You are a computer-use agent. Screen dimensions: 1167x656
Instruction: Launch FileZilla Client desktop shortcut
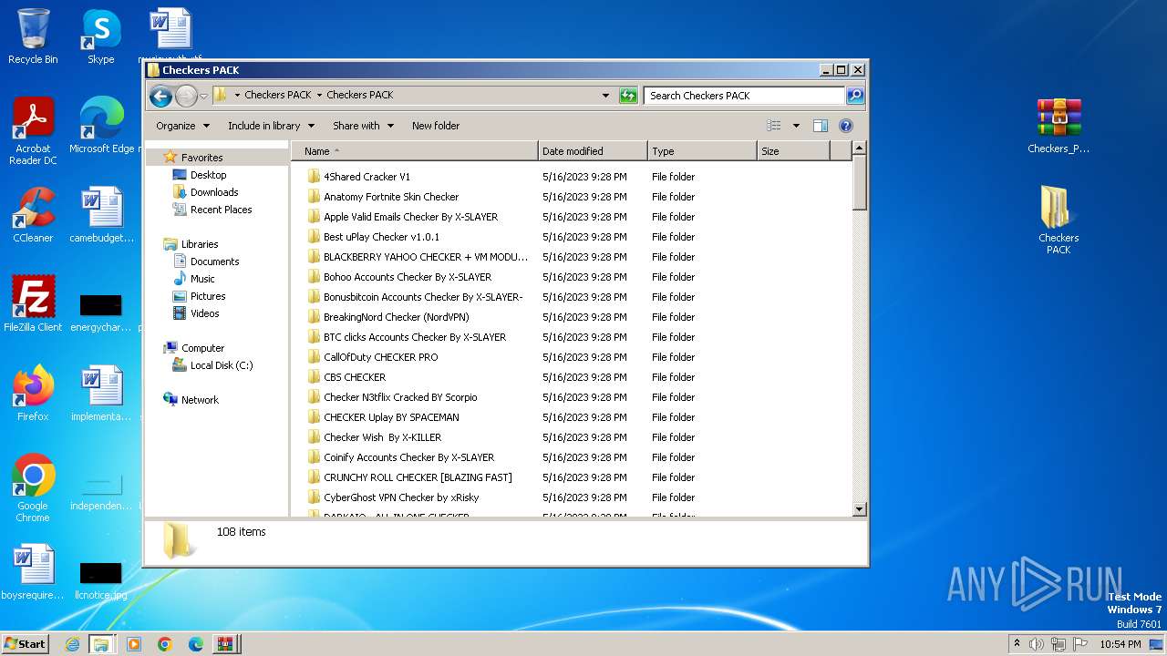33,303
